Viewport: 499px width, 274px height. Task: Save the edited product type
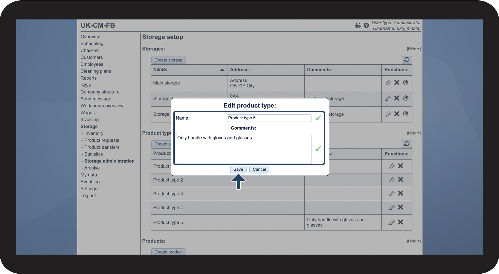(x=238, y=169)
